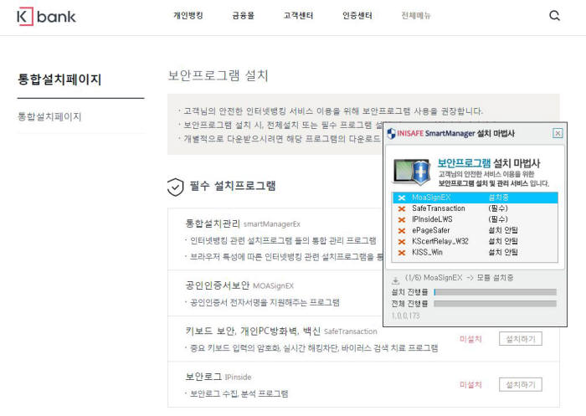Select the MoaSignEX row in installer list

(x=475, y=198)
